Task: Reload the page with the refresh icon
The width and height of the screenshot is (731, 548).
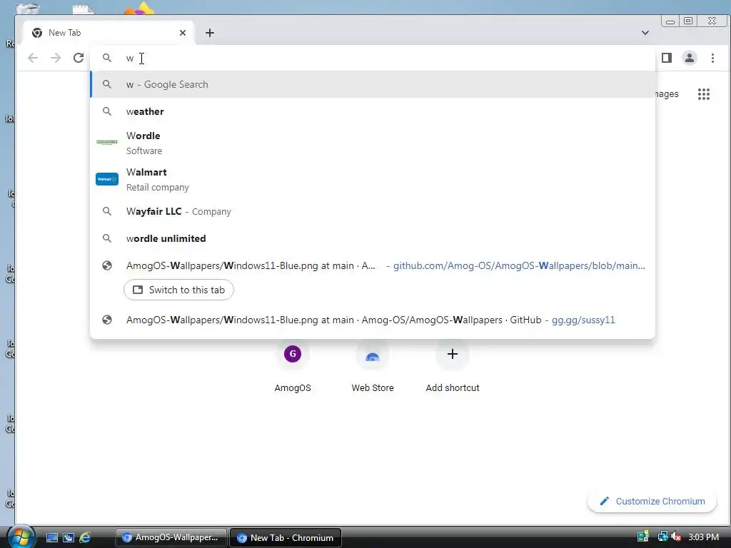Action: point(79,58)
